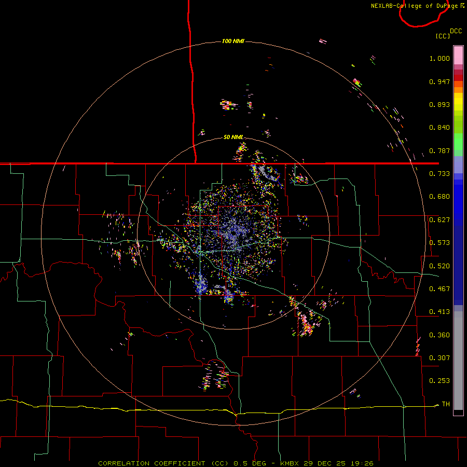
Task: Pick the light pink segment of color bar
Action: click(458, 55)
